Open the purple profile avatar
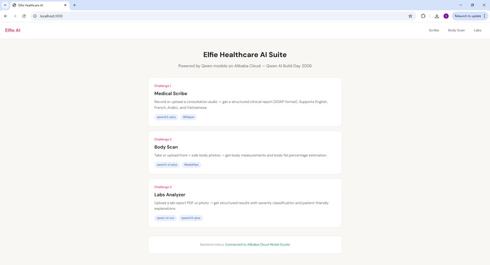Screen dimensions: 490x265 tap(446, 16)
